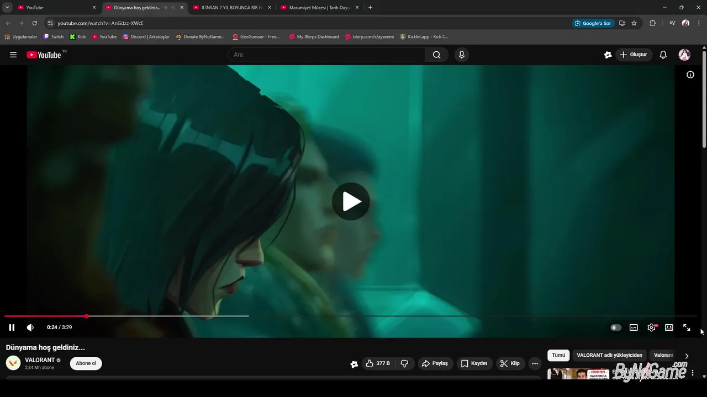Open the Discord | Arkadaşlar bookmark

click(146, 37)
